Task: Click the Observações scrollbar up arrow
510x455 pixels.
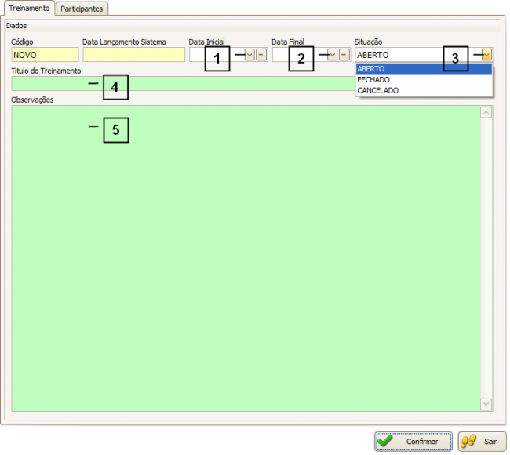Action: click(486, 112)
